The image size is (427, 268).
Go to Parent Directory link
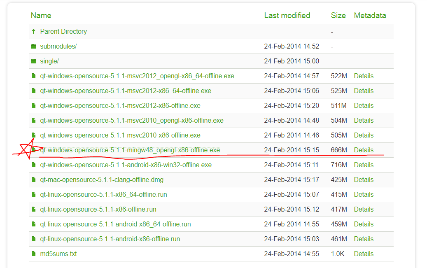[63, 32]
